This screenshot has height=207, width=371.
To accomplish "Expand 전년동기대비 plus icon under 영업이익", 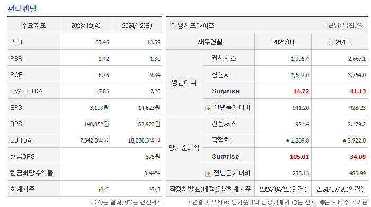I will click(x=208, y=108).
